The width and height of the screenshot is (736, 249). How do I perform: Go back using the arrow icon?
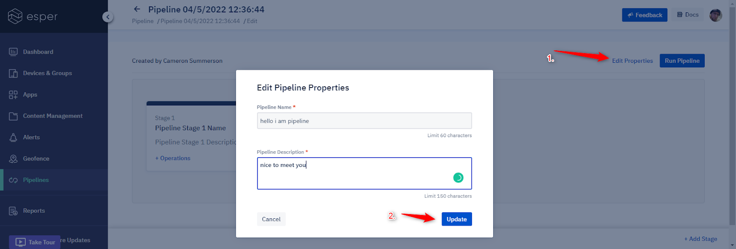coord(137,9)
